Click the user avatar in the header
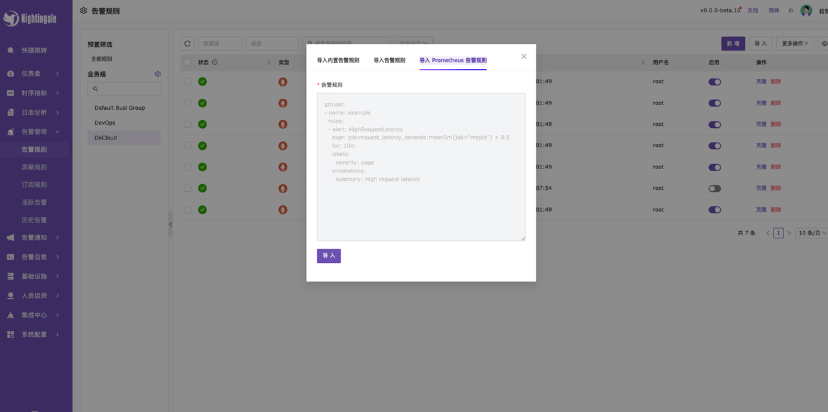 [x=806, y=10]
